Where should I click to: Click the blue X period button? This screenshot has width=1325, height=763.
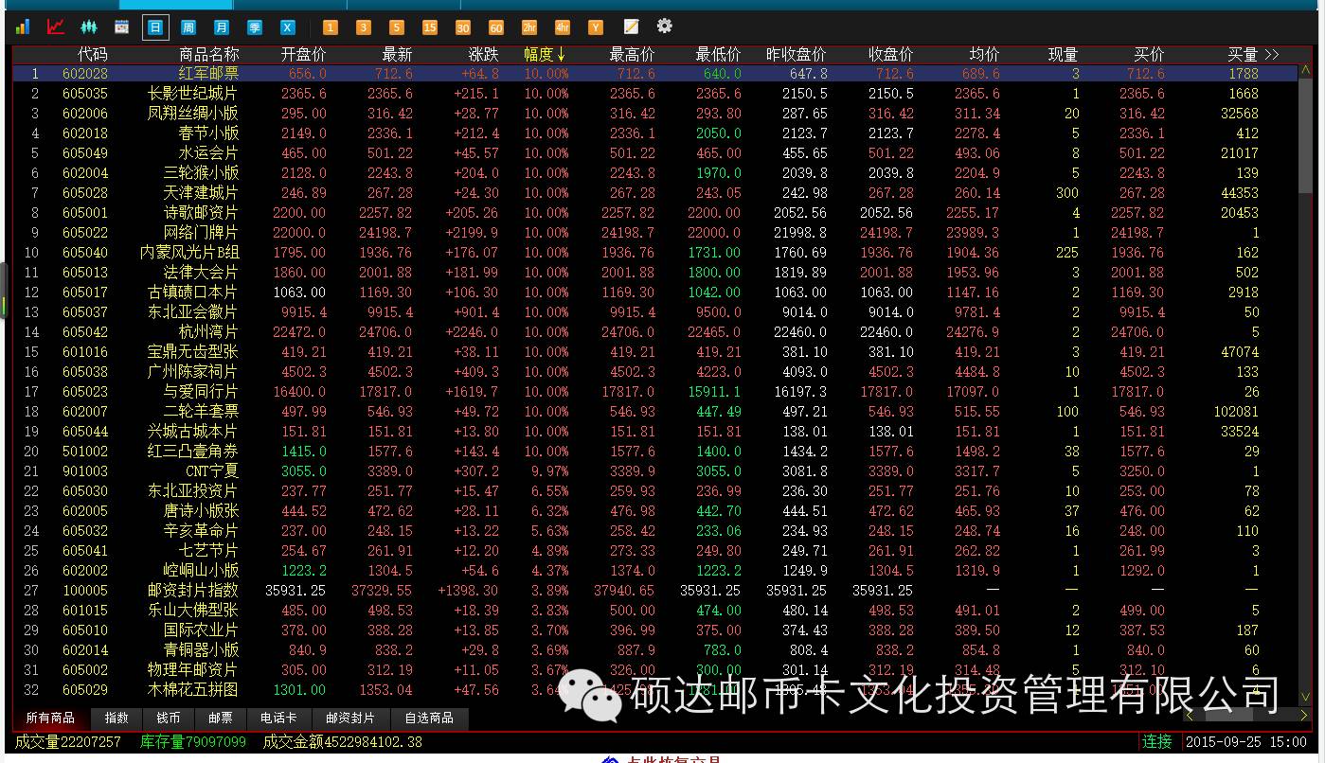coord(288,27)
